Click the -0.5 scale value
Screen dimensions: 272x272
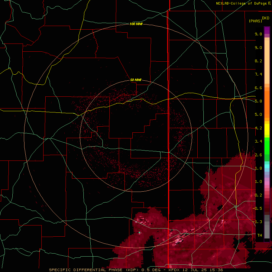(257, 208)
